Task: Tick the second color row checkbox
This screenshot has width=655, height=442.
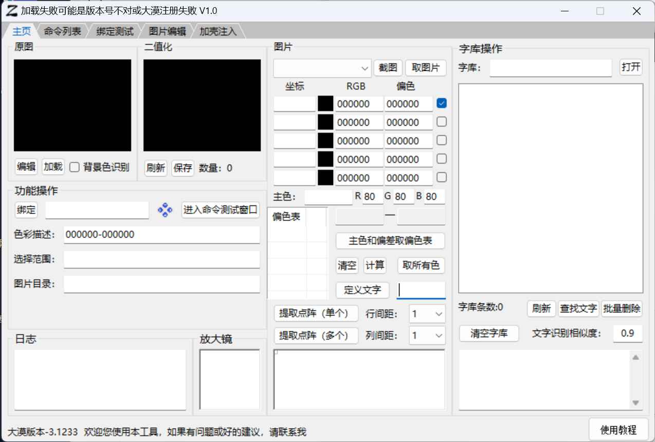Action: 441,122
